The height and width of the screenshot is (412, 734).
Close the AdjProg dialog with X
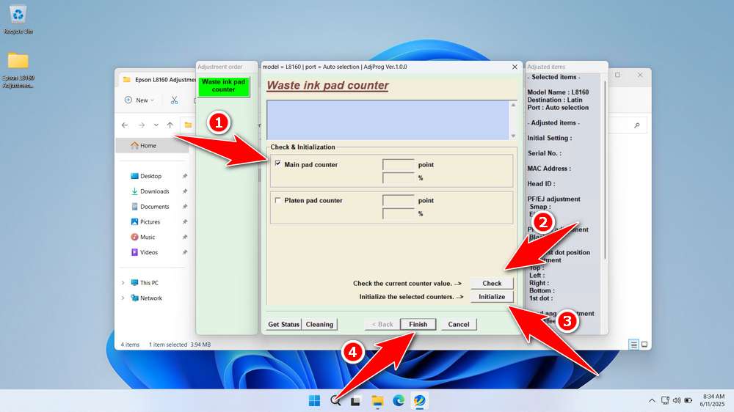pyautogui.click(x=515, y=67)
